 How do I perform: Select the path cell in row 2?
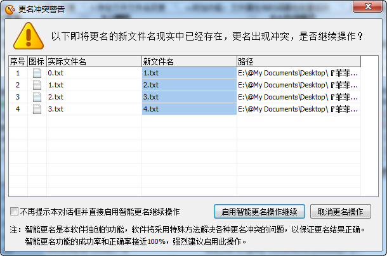(298, 85)
